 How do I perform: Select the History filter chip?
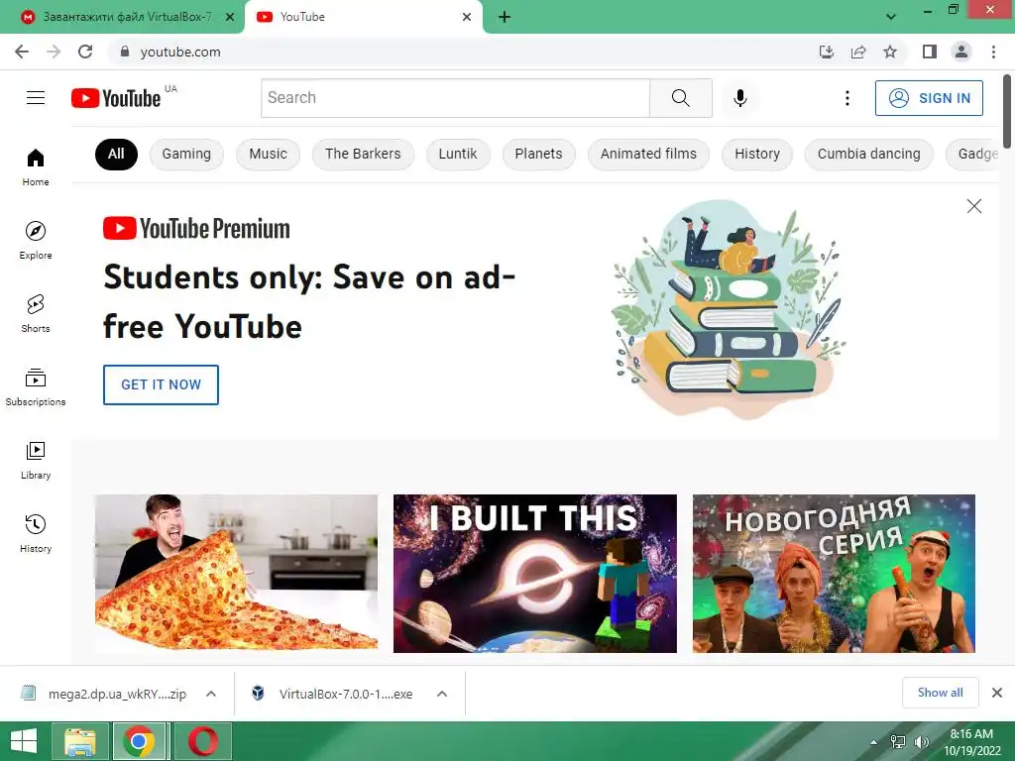coord(757,154)
